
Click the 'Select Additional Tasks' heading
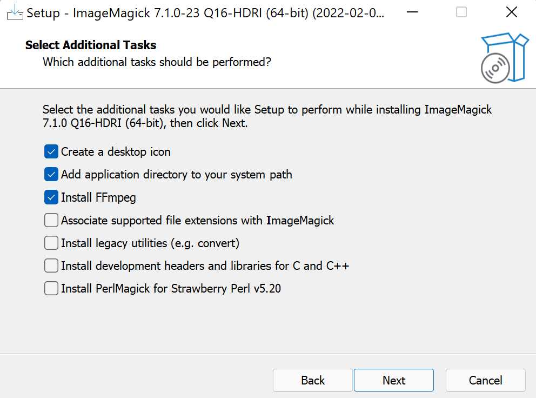click(91, 45)
